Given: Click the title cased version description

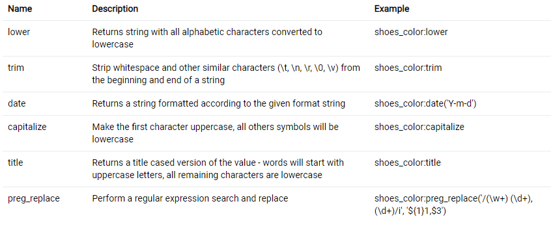Looking at the screenshot, I should 218,168.
